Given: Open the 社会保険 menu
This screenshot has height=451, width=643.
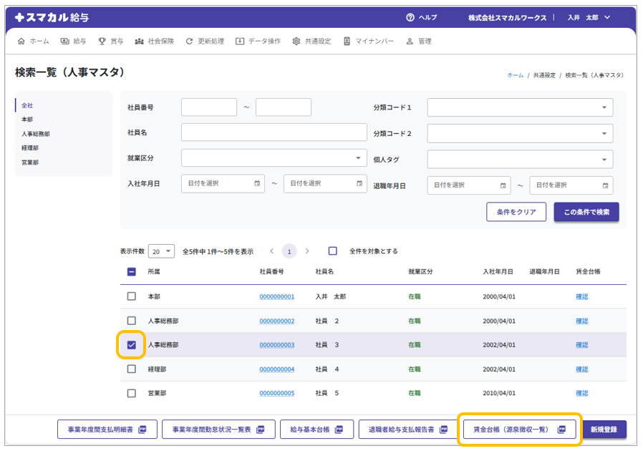Looking at the screenshot, I should 154,42.
